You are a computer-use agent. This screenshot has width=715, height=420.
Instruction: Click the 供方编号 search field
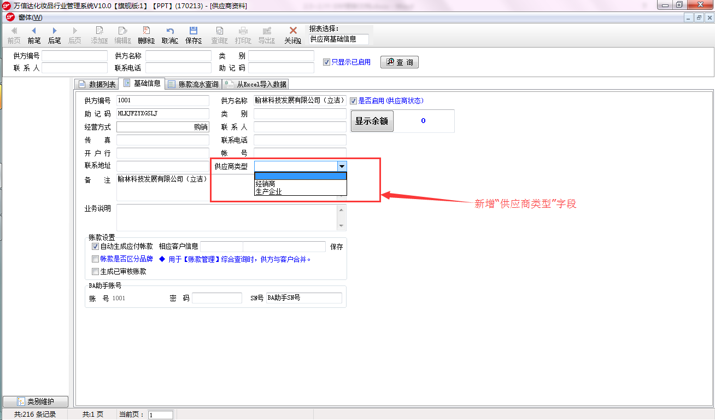[x=75, y=56]
